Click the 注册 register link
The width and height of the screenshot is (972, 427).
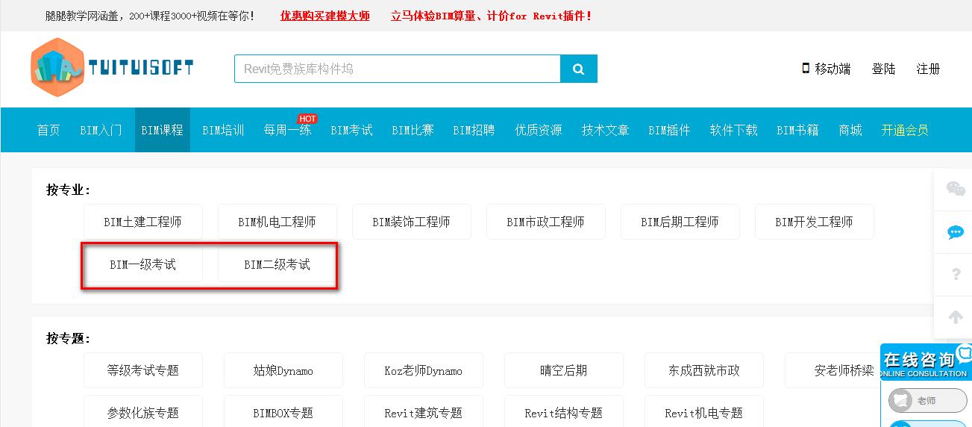[x=928, y=69]
